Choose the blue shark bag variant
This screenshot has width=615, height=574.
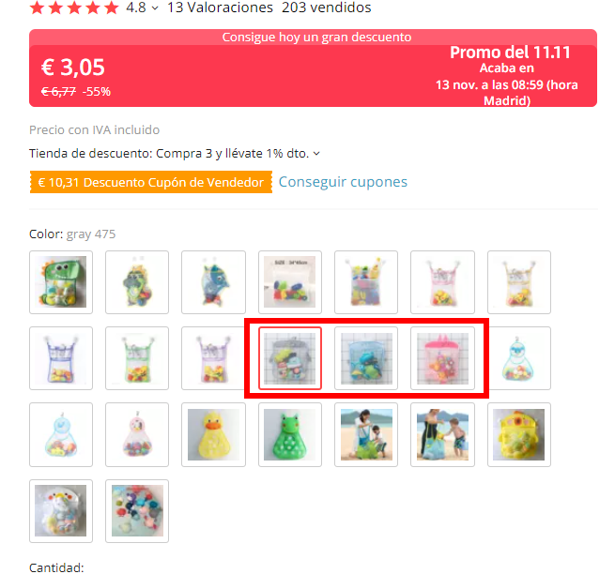point(213,282)
